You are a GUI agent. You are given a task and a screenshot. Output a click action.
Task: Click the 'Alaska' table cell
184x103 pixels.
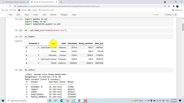(63, 51)
